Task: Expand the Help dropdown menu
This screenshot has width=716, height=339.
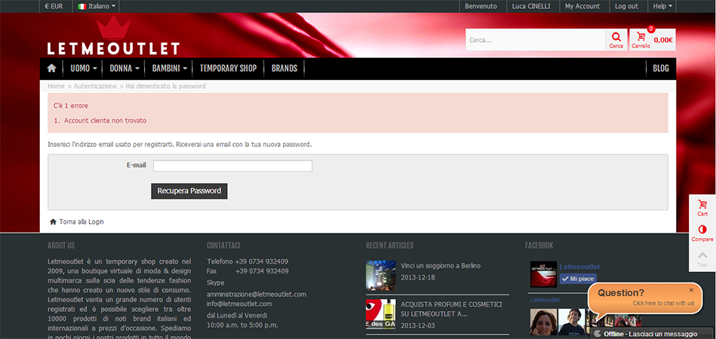Action: tap(662, 6)
